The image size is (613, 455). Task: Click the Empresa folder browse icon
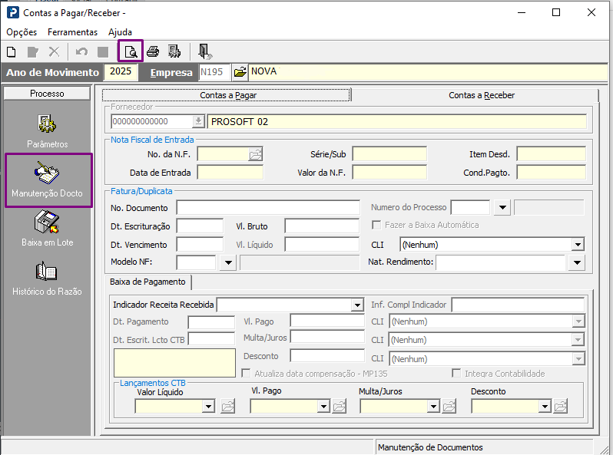[240, 72]
